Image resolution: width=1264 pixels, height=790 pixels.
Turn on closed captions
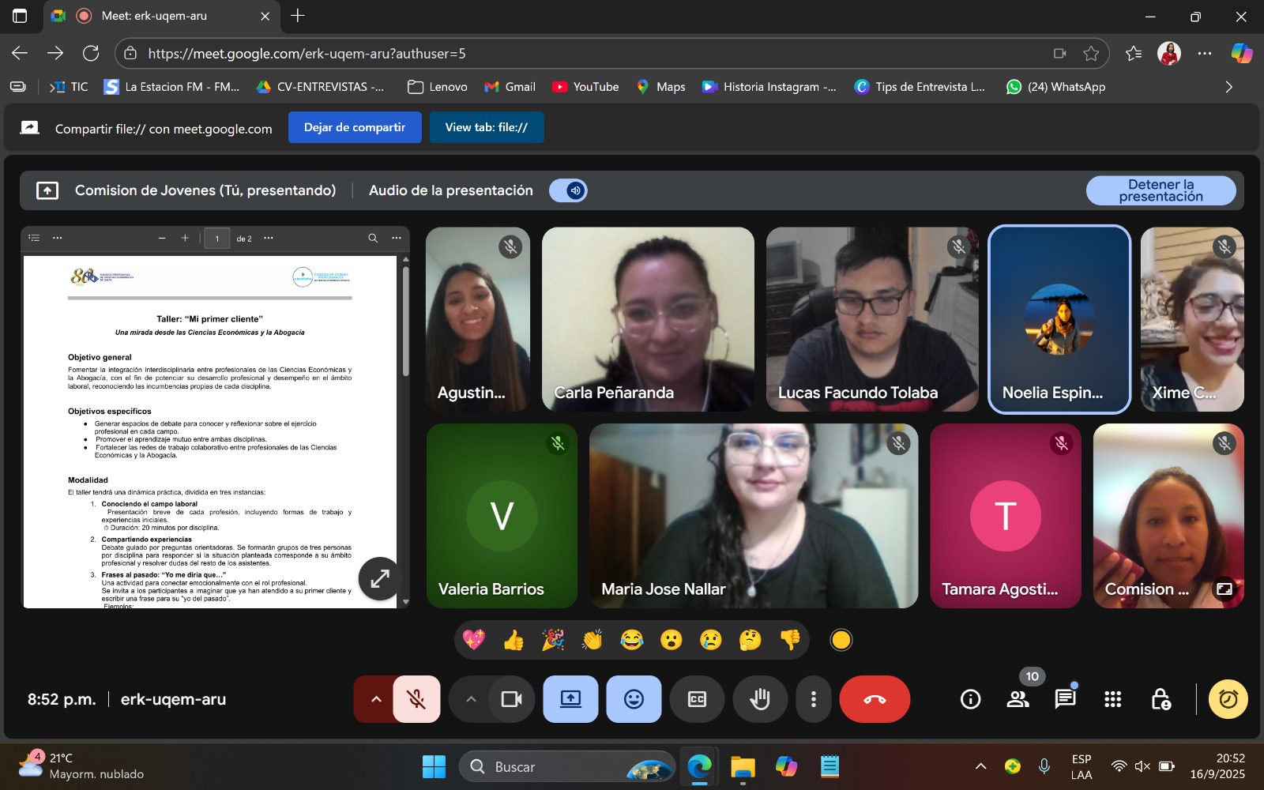click(697, 699)
